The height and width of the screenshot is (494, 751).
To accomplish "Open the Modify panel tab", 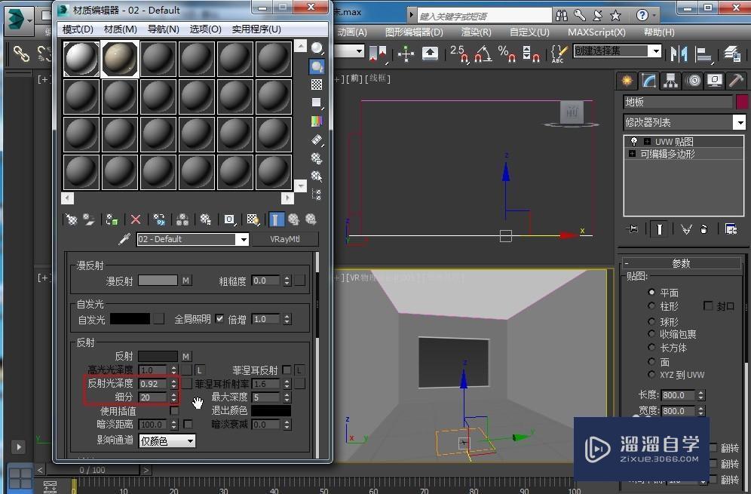I will (x=648, y=81).
